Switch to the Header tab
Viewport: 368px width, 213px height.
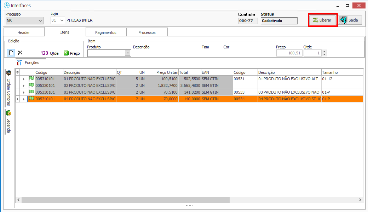[x=24, y=32]
